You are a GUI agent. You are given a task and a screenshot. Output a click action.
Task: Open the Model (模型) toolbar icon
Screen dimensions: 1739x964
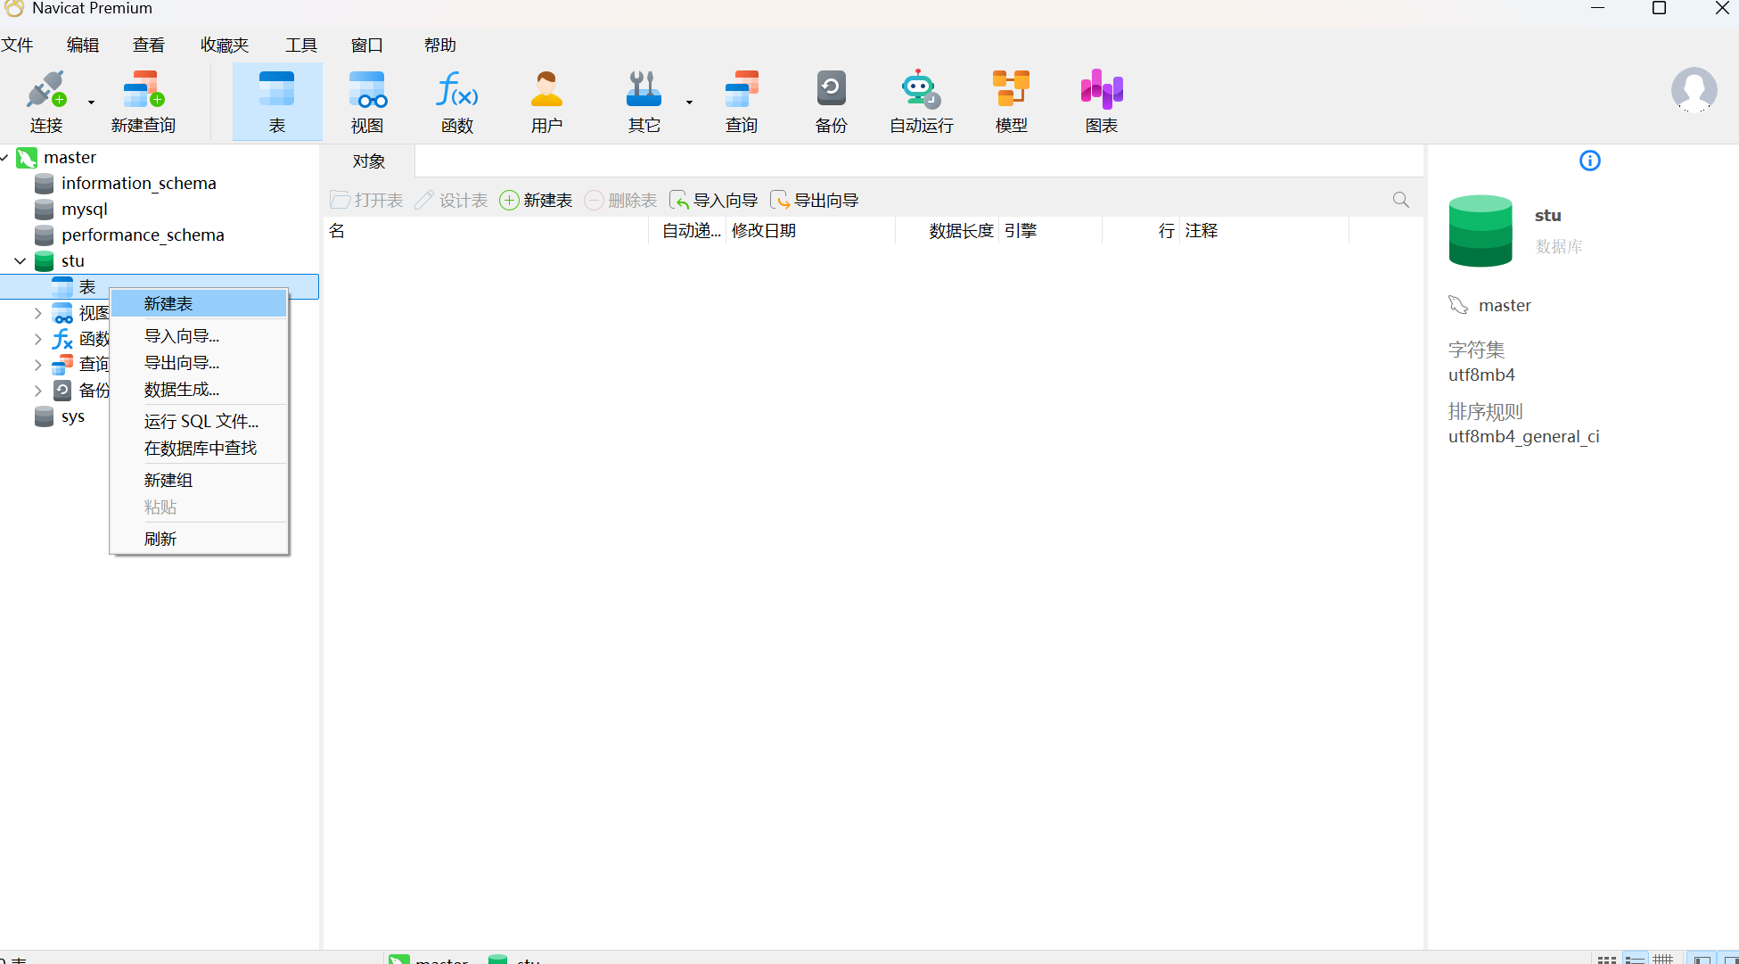coord(1011,101)
